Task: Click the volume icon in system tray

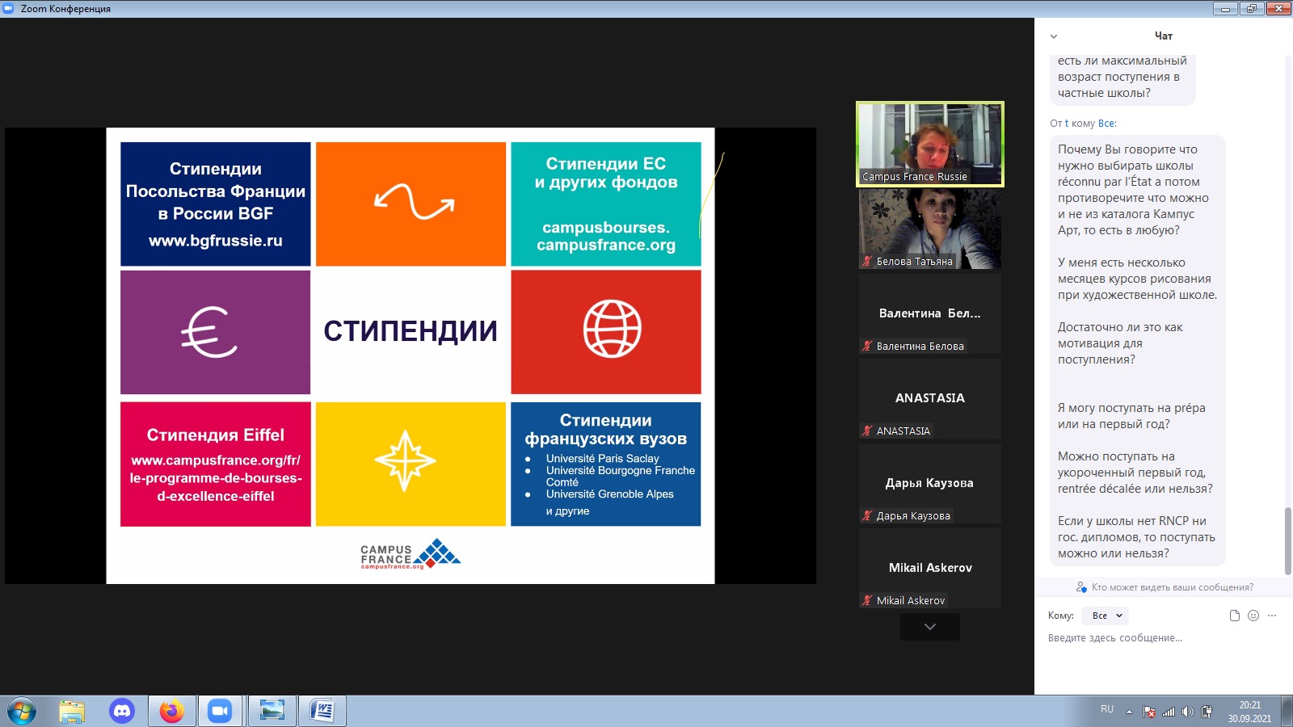Action: click(x=1187, y=712)
